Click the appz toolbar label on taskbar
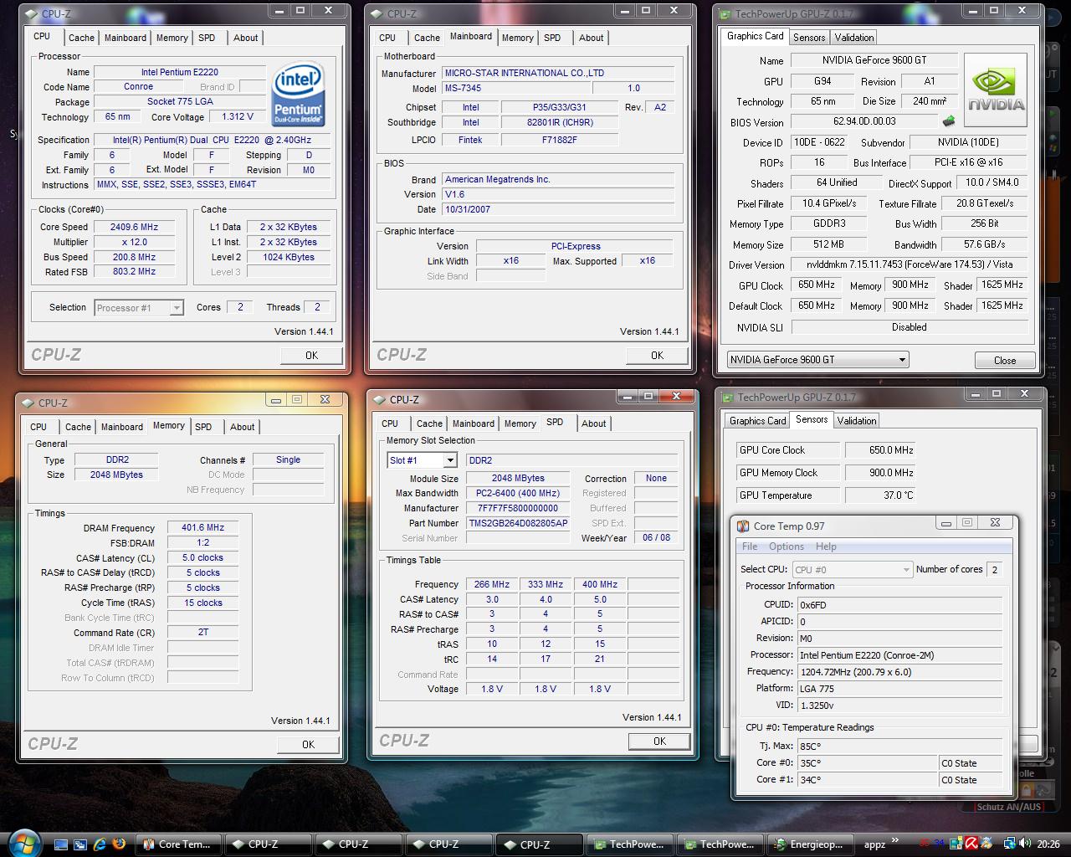The image size is (1071, 857). [x=874, y=844]
